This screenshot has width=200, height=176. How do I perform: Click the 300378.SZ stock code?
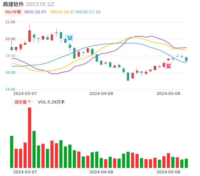pyautogui.click(x=40, y=4)
